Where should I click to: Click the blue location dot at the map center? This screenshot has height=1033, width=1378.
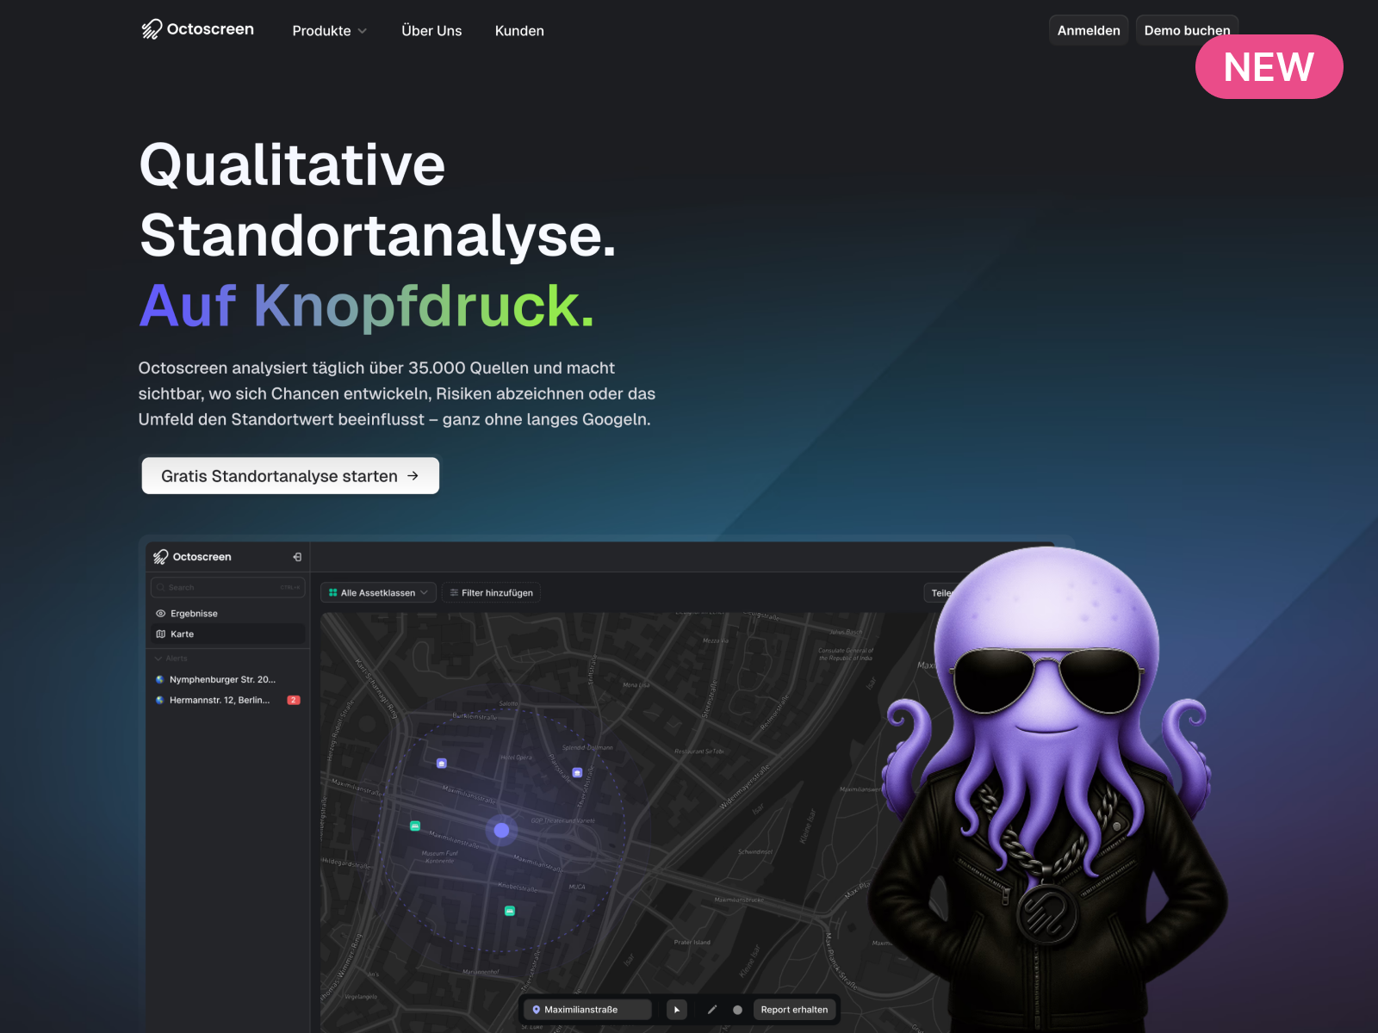pos(500,829)
